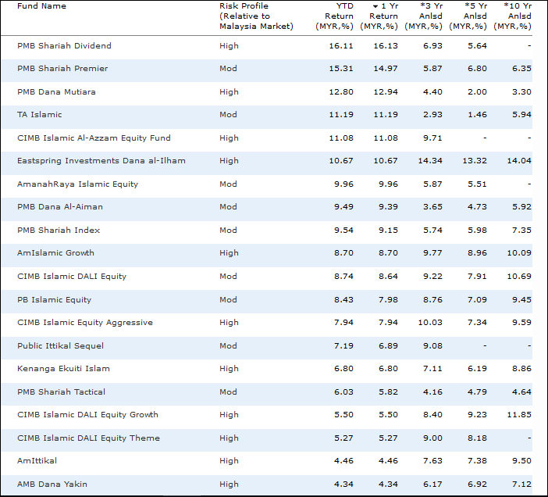This screenshot has width=548, height=497.
Task: Select 10 Yr value 7.35 for PMB Shariah Index
Action: (521, 231)
